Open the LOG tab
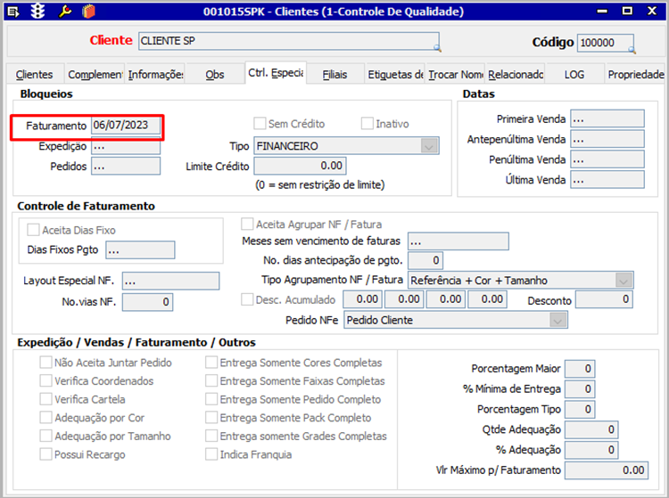 [574, 75]
